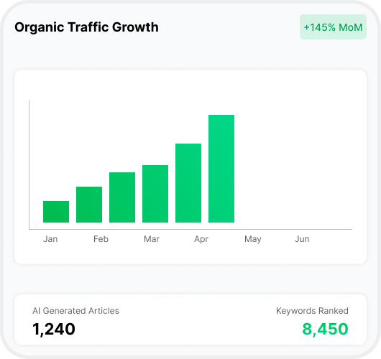Select the shortest first chart bar

[56, 212]
